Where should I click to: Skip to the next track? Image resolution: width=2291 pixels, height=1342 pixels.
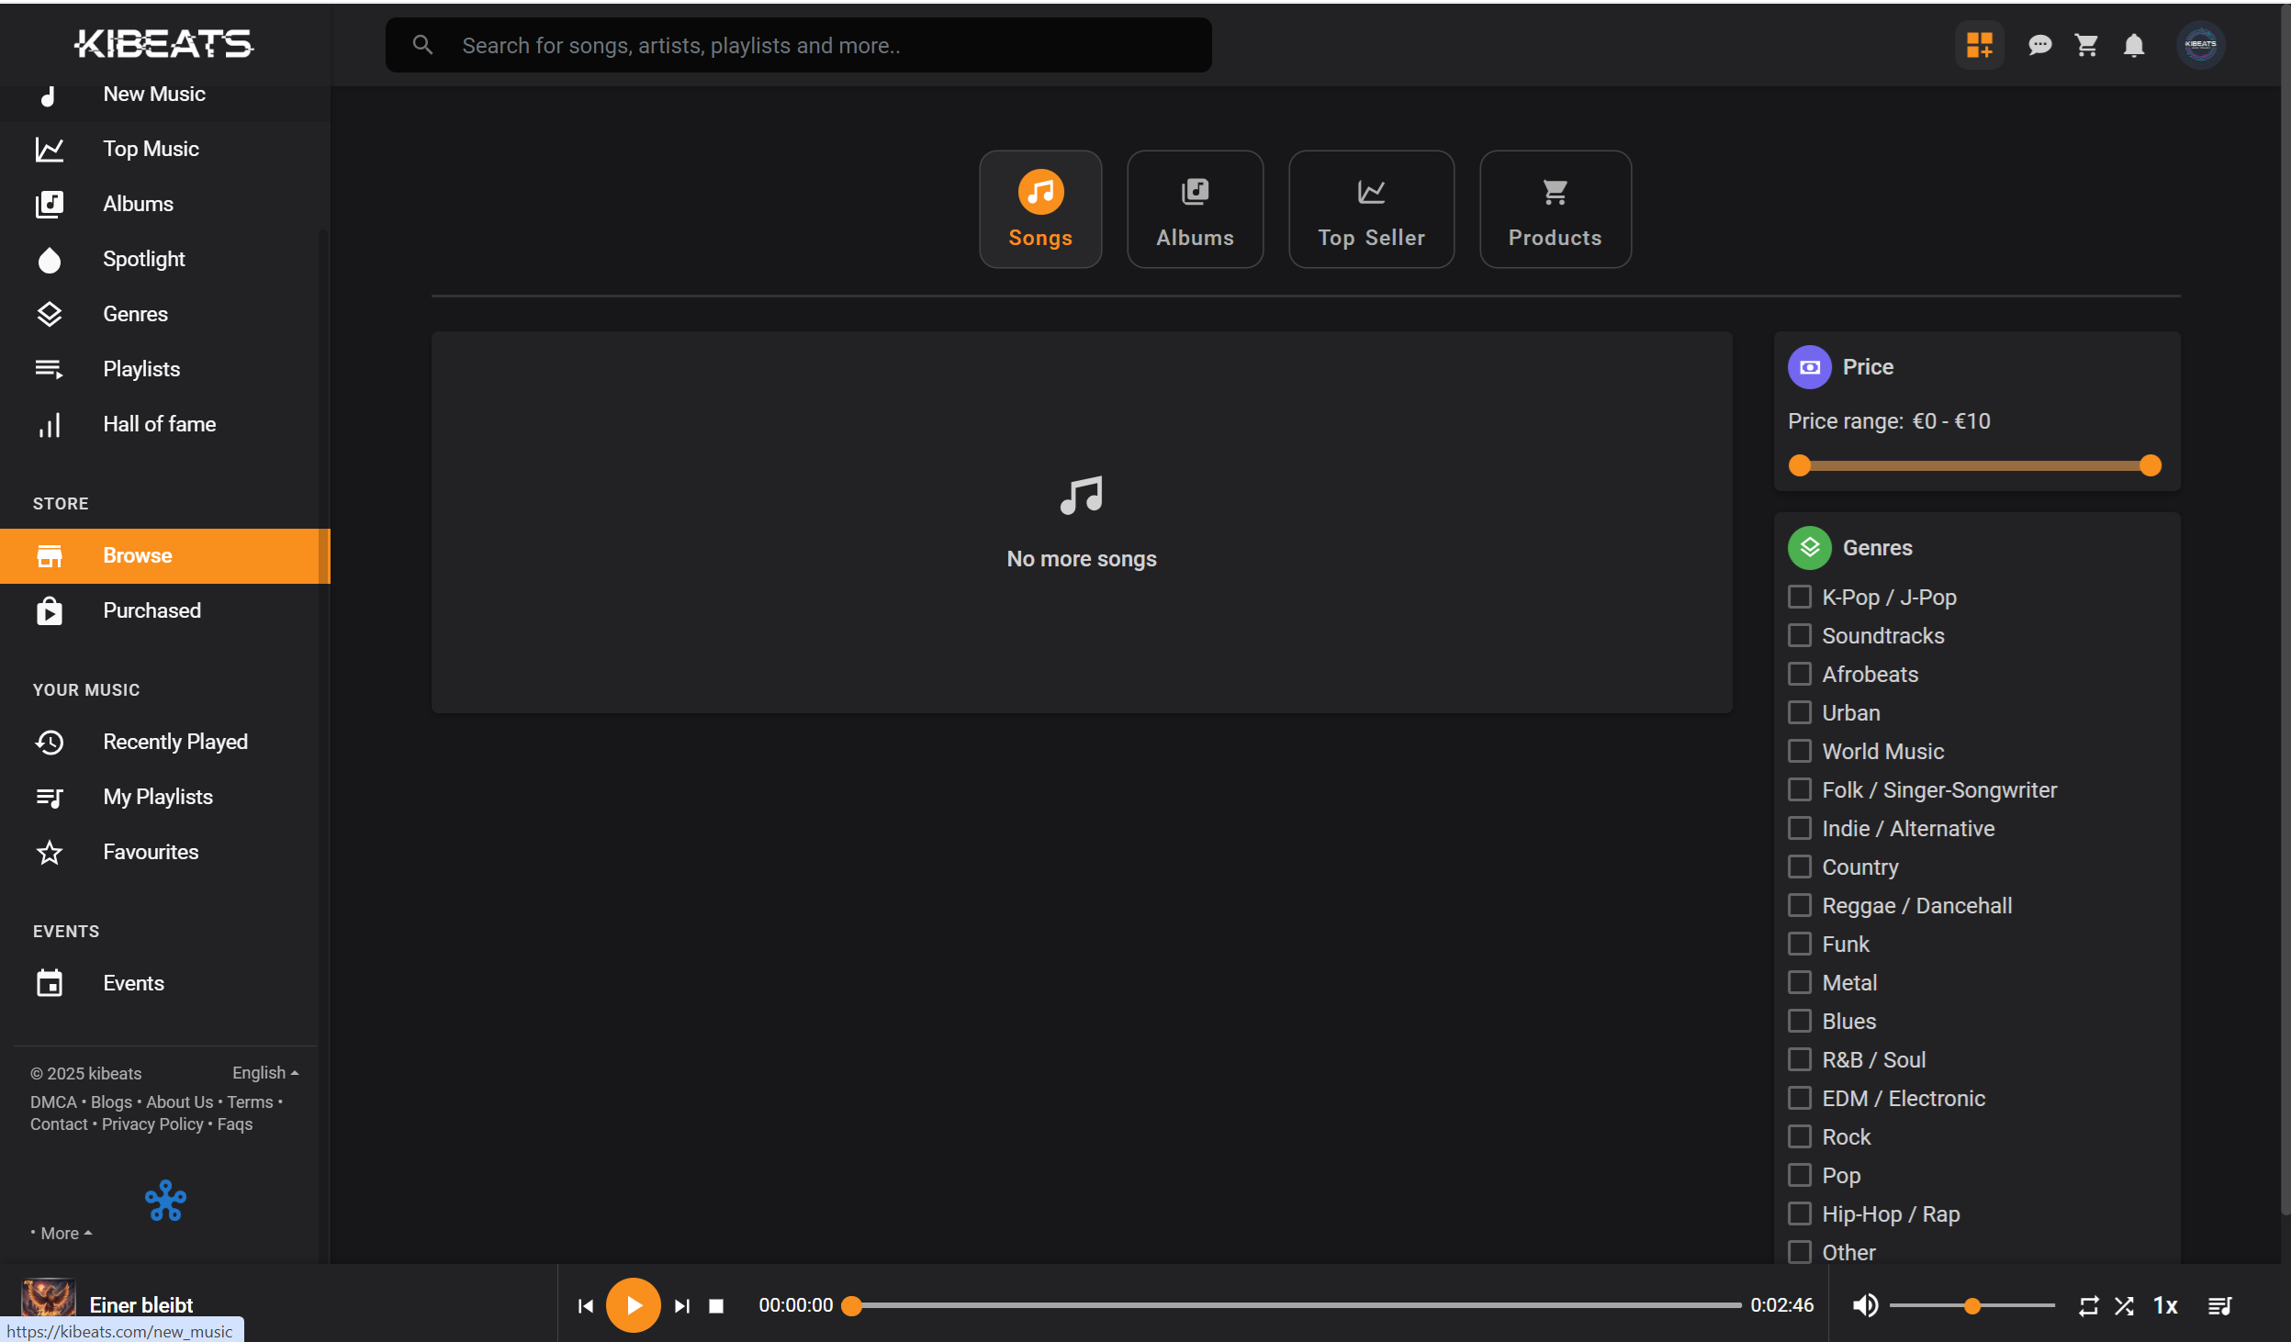click(681, 1305)
